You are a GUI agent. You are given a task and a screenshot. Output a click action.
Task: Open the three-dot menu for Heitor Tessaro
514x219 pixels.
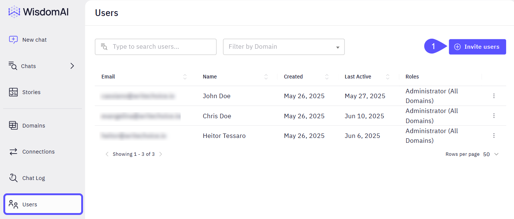494,136
